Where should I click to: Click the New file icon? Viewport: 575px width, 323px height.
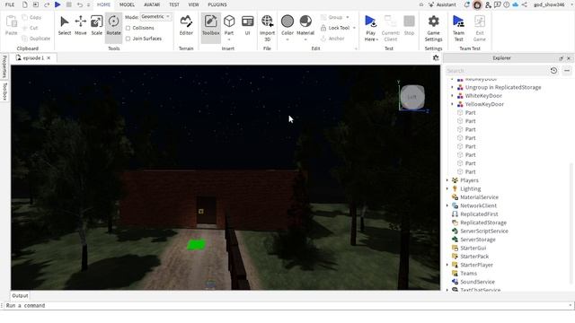[24, 4]
